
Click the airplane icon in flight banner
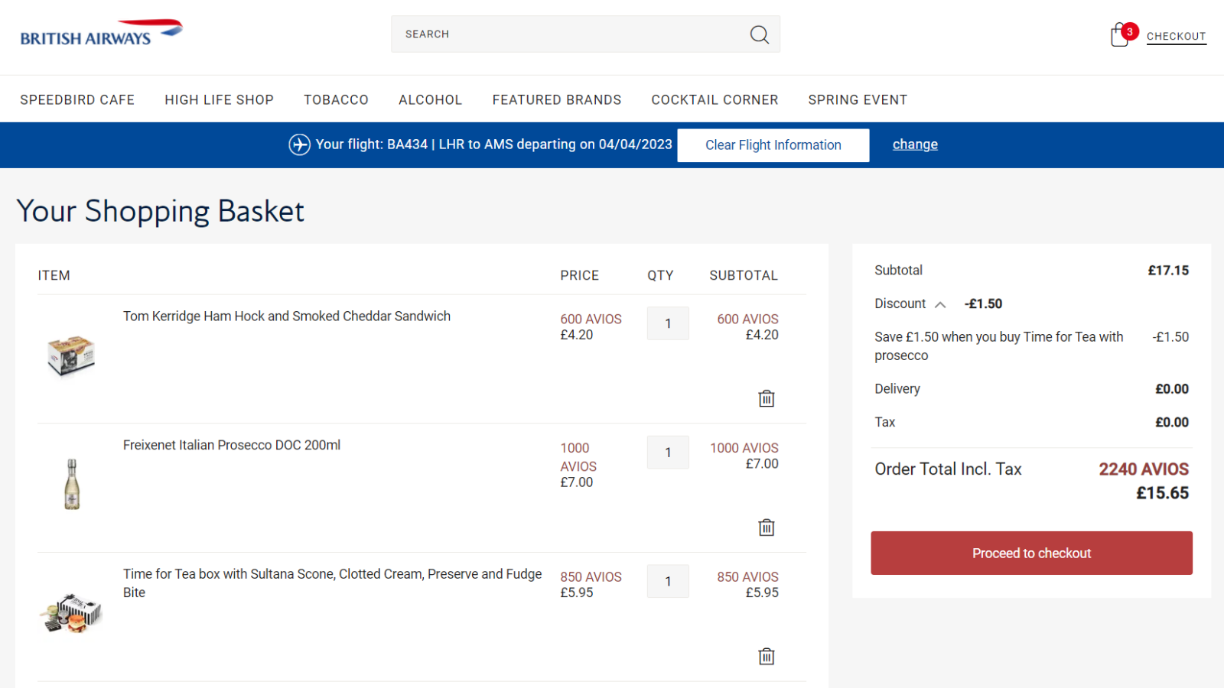299,144
